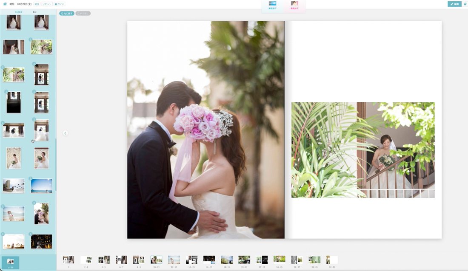
Task: Collapse the photo sidebar with left chevron
Action: point(66,133)
